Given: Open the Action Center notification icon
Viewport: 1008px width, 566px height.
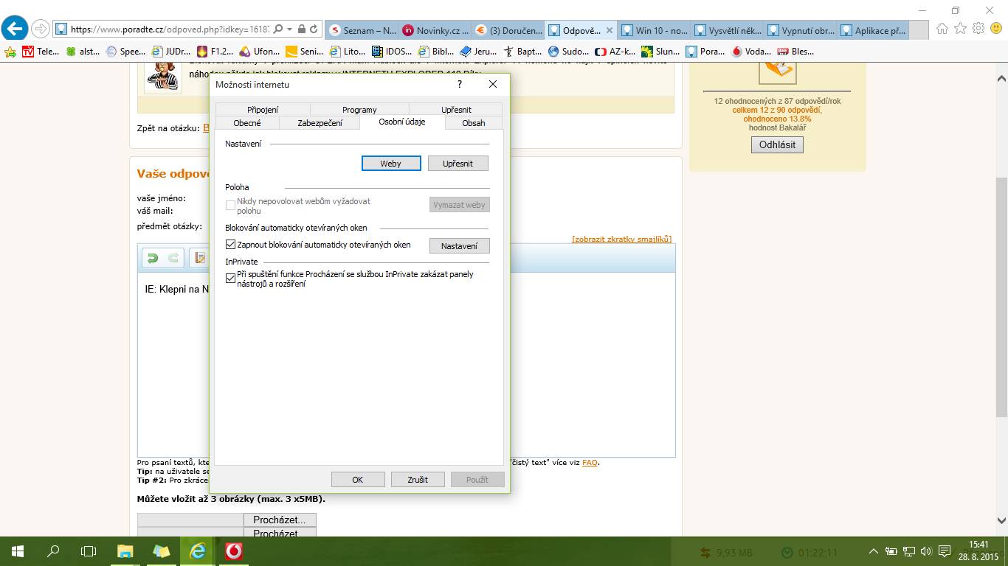Looking at the screenshot, I should pos(945,551).
